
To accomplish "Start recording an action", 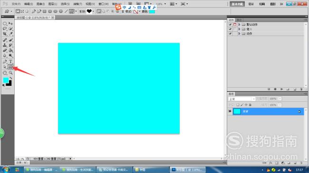I will [275, 89].
